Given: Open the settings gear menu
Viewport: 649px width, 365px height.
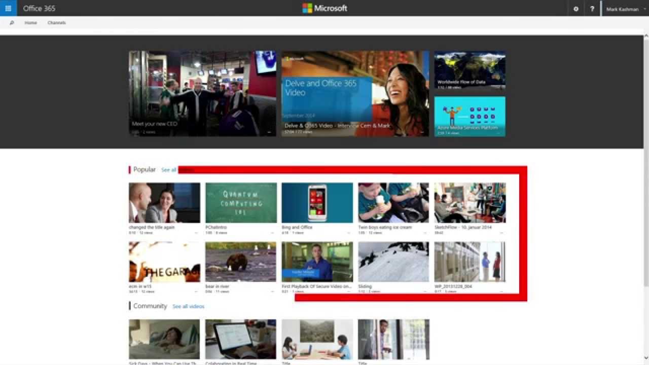Looking at the screenshot, I should pyautogui.click(x=575, y=9).
